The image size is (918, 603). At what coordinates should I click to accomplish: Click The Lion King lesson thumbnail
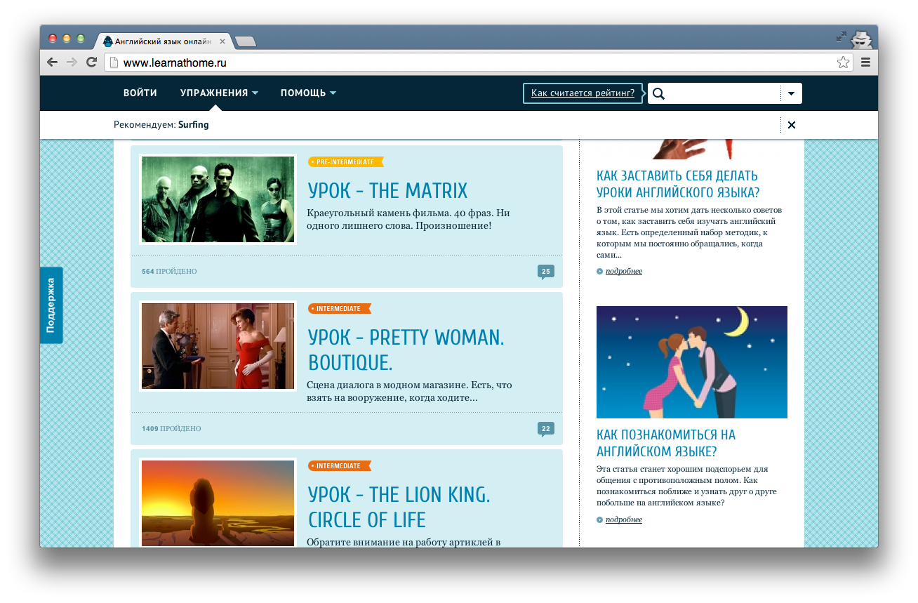[218, 503]
